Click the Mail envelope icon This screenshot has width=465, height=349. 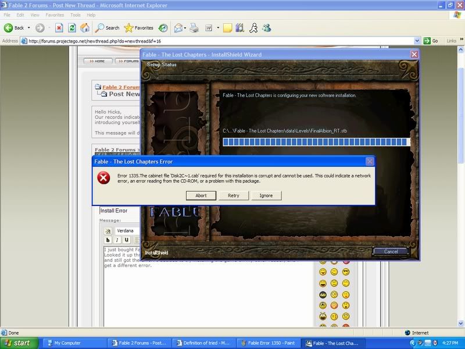tap(178, 28)
